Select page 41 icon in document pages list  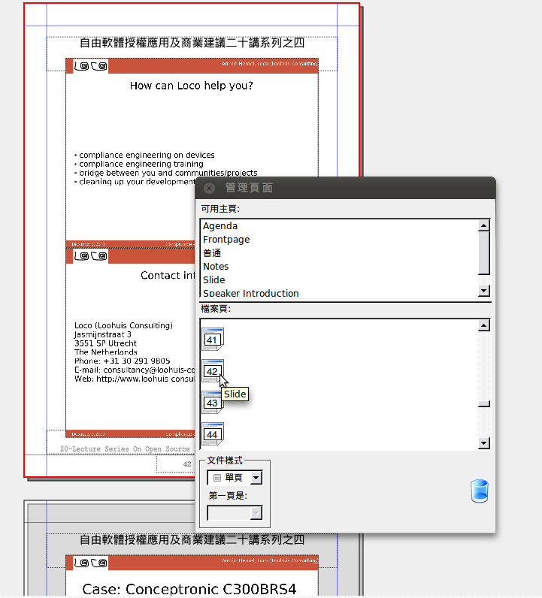213,339
